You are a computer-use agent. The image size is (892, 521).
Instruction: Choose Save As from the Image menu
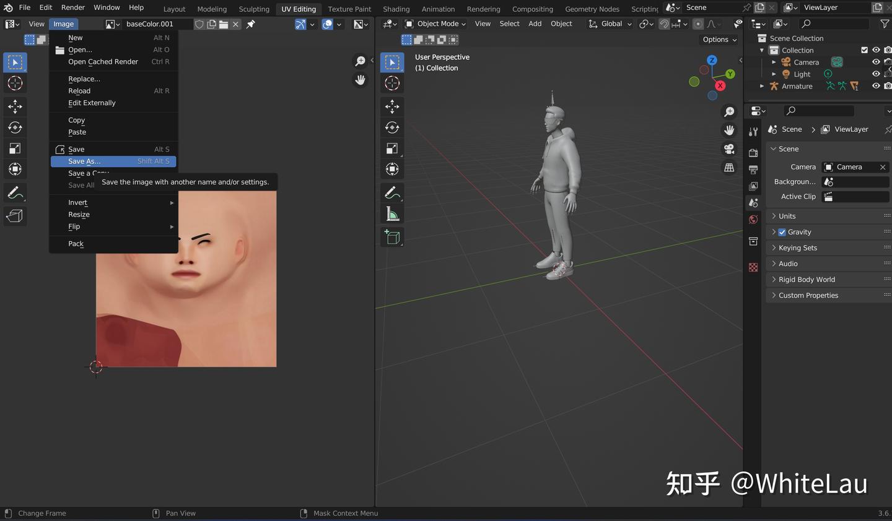pyautogui.click(x=84, y=161)
